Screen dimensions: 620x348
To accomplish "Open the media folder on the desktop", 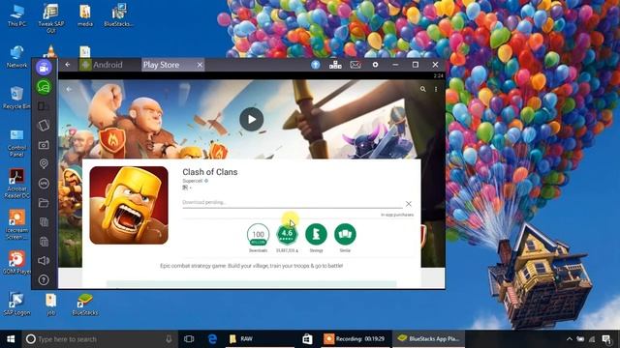I will [85, 15].
